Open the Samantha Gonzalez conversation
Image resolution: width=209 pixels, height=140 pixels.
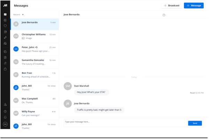point(34,62)
